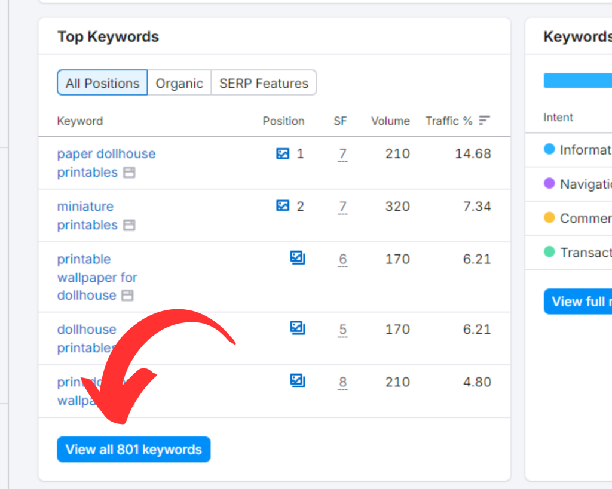
Task: Open the miniature printables keyword link
Action: (85, 207)
